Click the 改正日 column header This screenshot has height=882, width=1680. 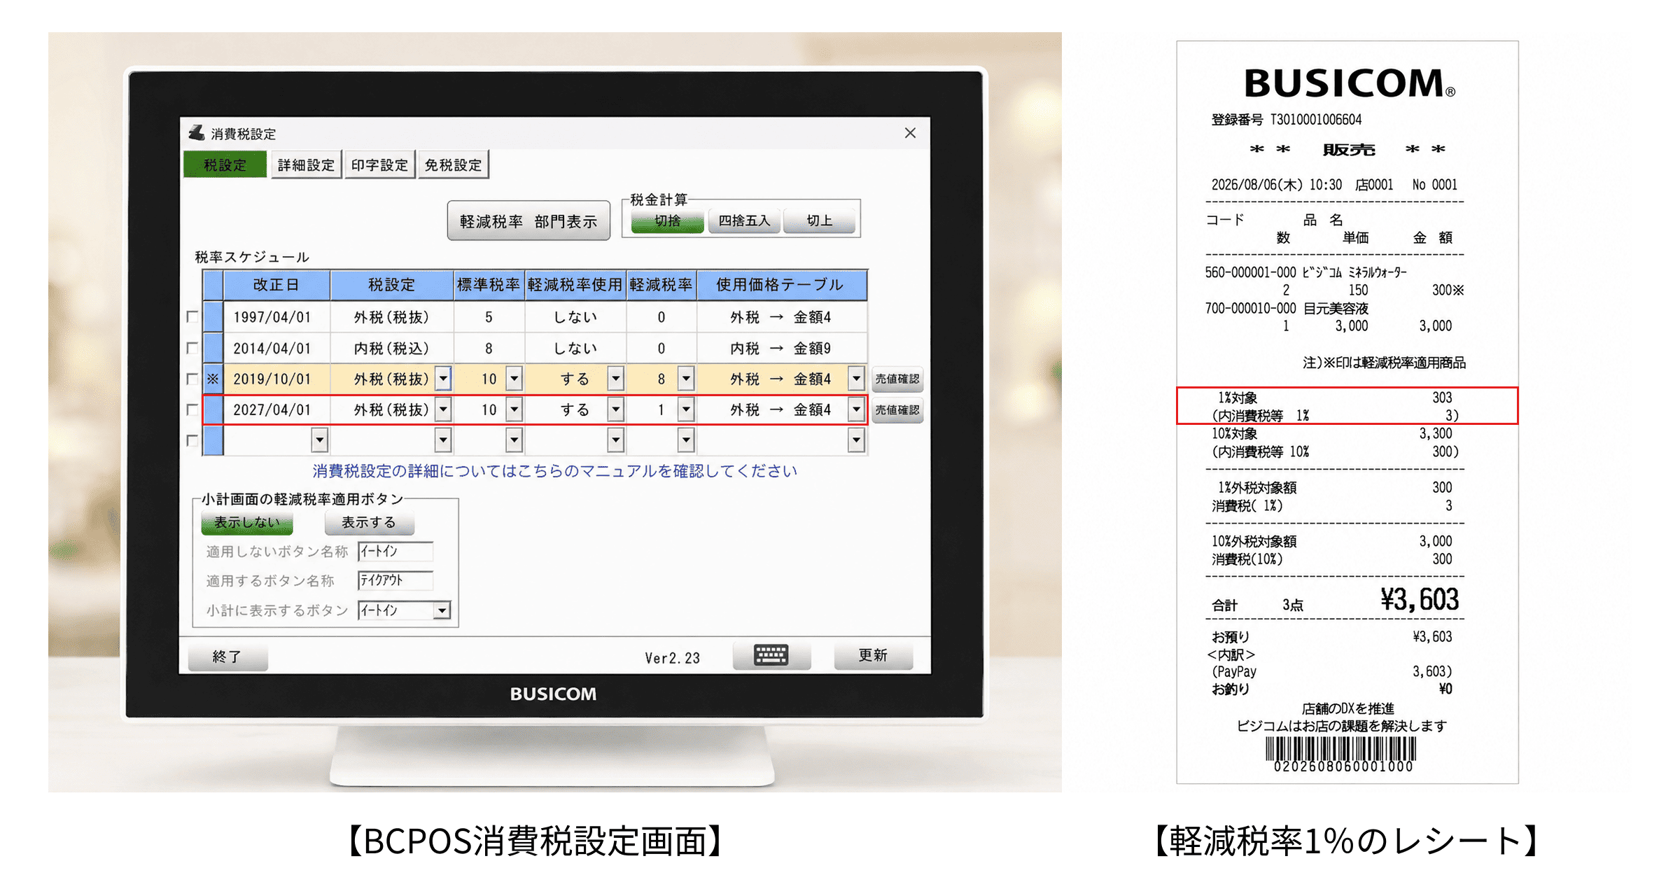click(x=276, y=285)
